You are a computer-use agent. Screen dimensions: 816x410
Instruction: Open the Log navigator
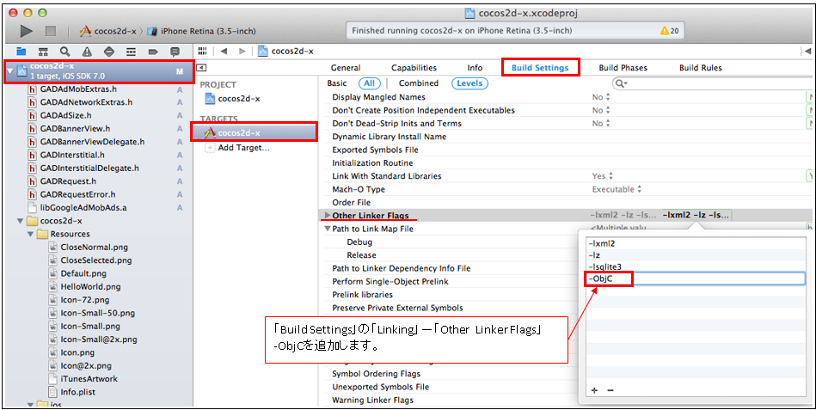coord(175,52)
